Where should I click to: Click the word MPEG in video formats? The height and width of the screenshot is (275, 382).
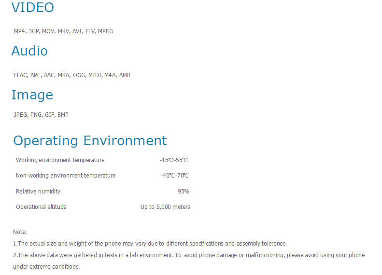coord(105,31)
